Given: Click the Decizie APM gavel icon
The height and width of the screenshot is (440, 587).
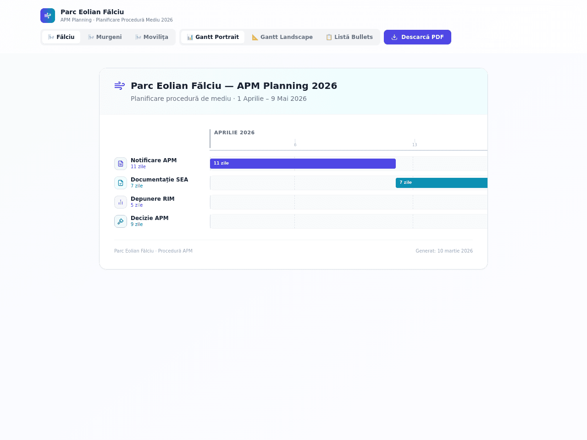Looking at the screenshot, I should (121, 221).
